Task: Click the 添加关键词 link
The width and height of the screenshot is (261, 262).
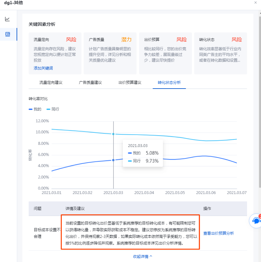Action: (x=43, y=68)
